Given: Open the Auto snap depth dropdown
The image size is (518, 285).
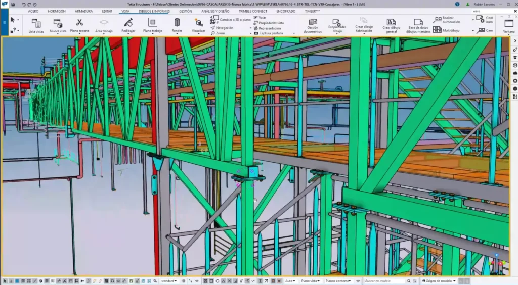Looking at the screenshot, I should 290,281.
